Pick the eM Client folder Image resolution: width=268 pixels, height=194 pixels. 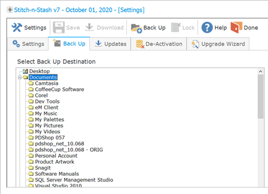pos(47,107)
